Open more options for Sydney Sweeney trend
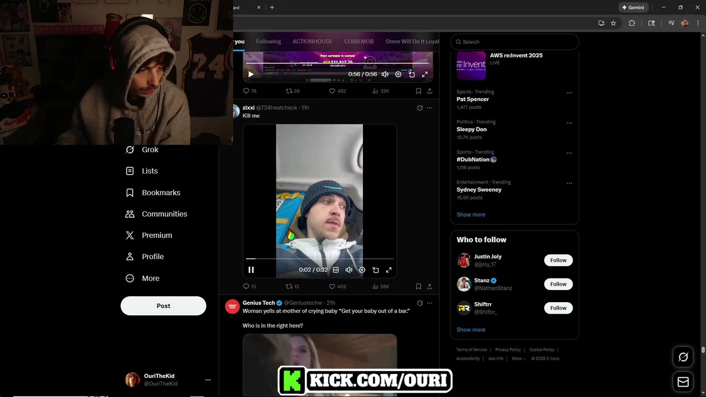The image size is (706, 397). [x=569, y=183]
